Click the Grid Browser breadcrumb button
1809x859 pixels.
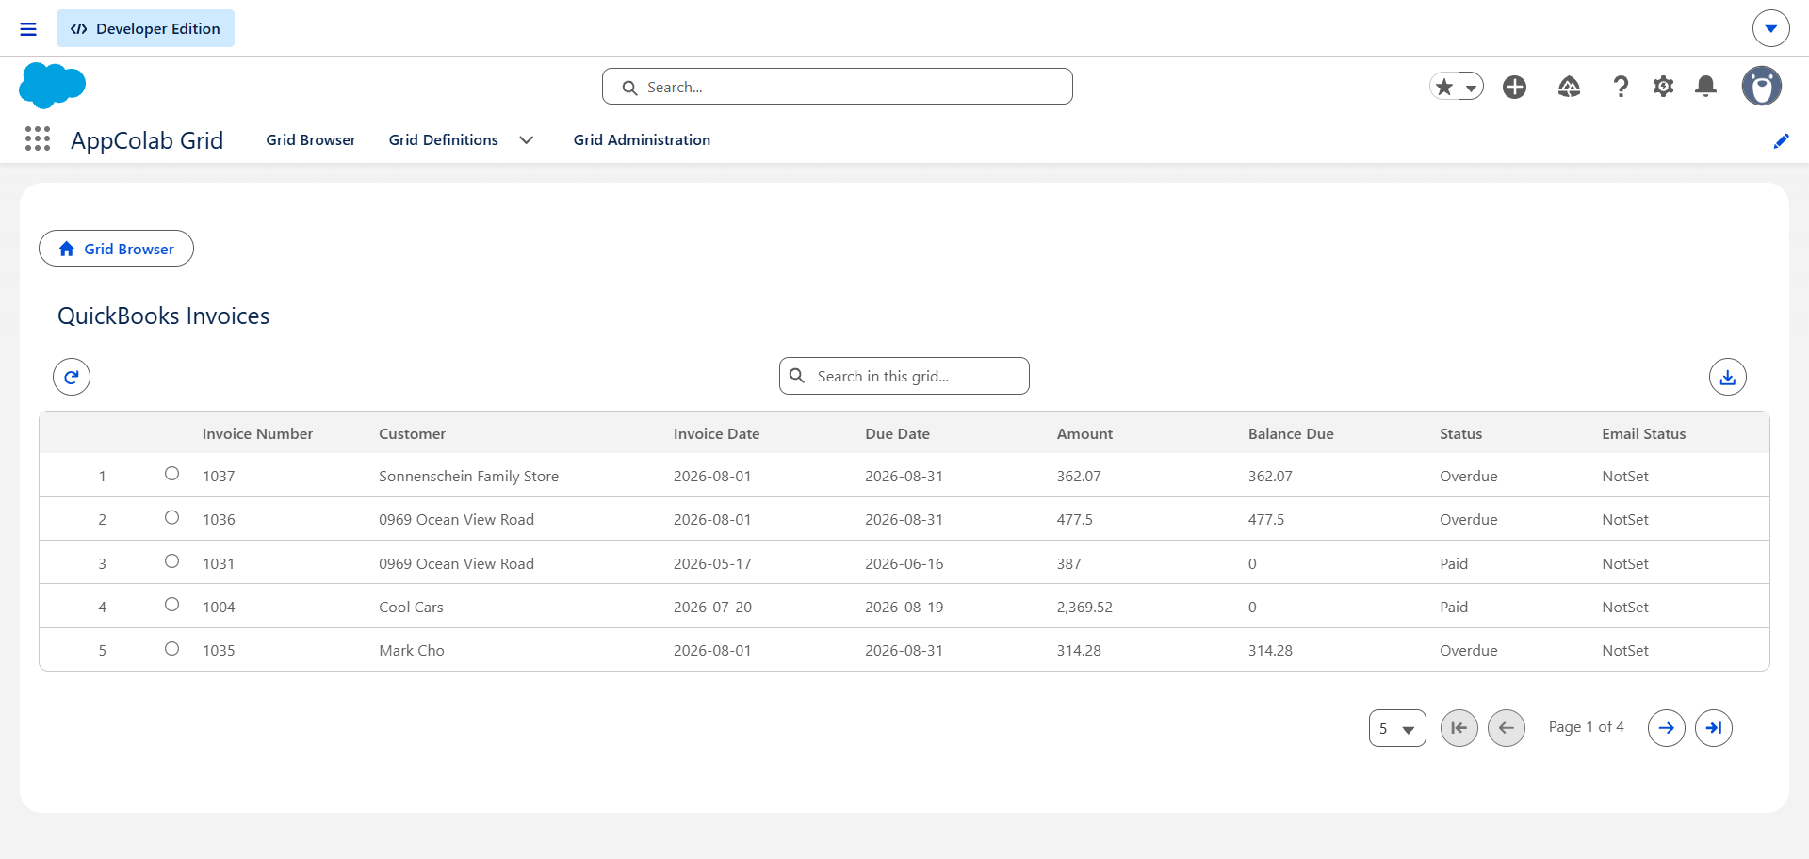[x=116, y=249]
